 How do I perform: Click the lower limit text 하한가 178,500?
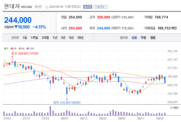coord(123,28)
